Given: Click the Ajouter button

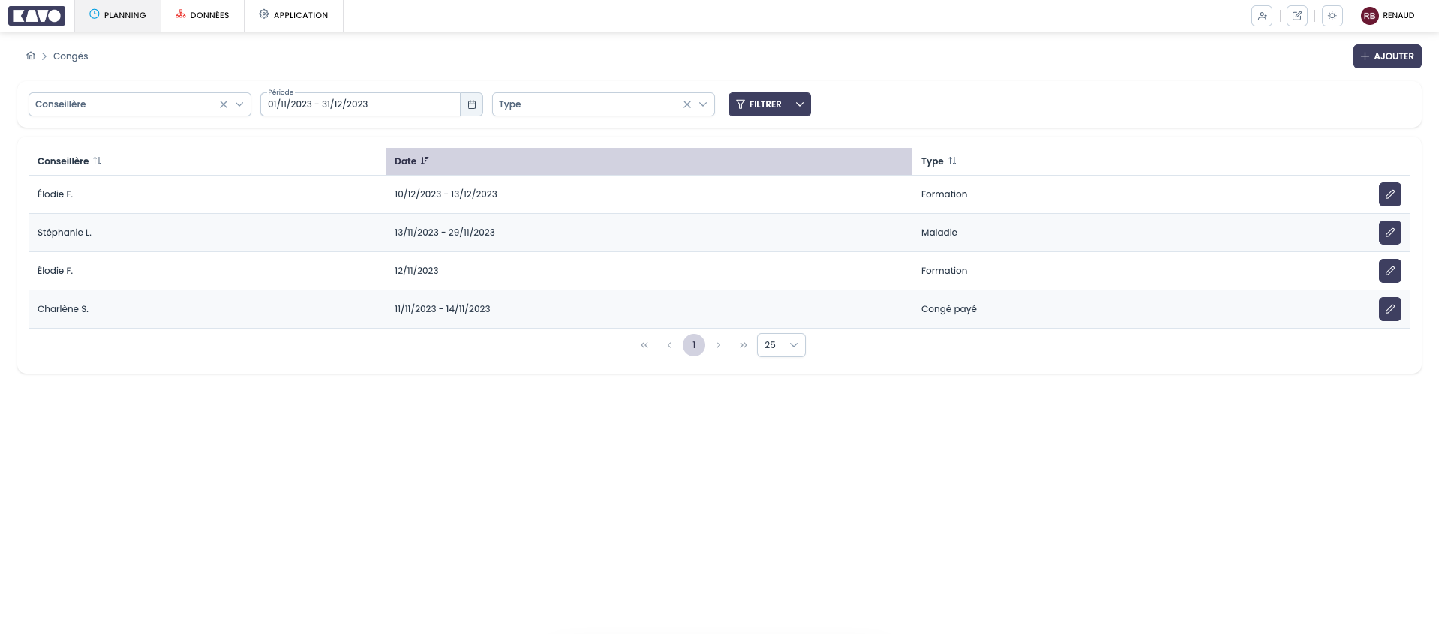Looking at the screenshot, I should pos(1387,56).
